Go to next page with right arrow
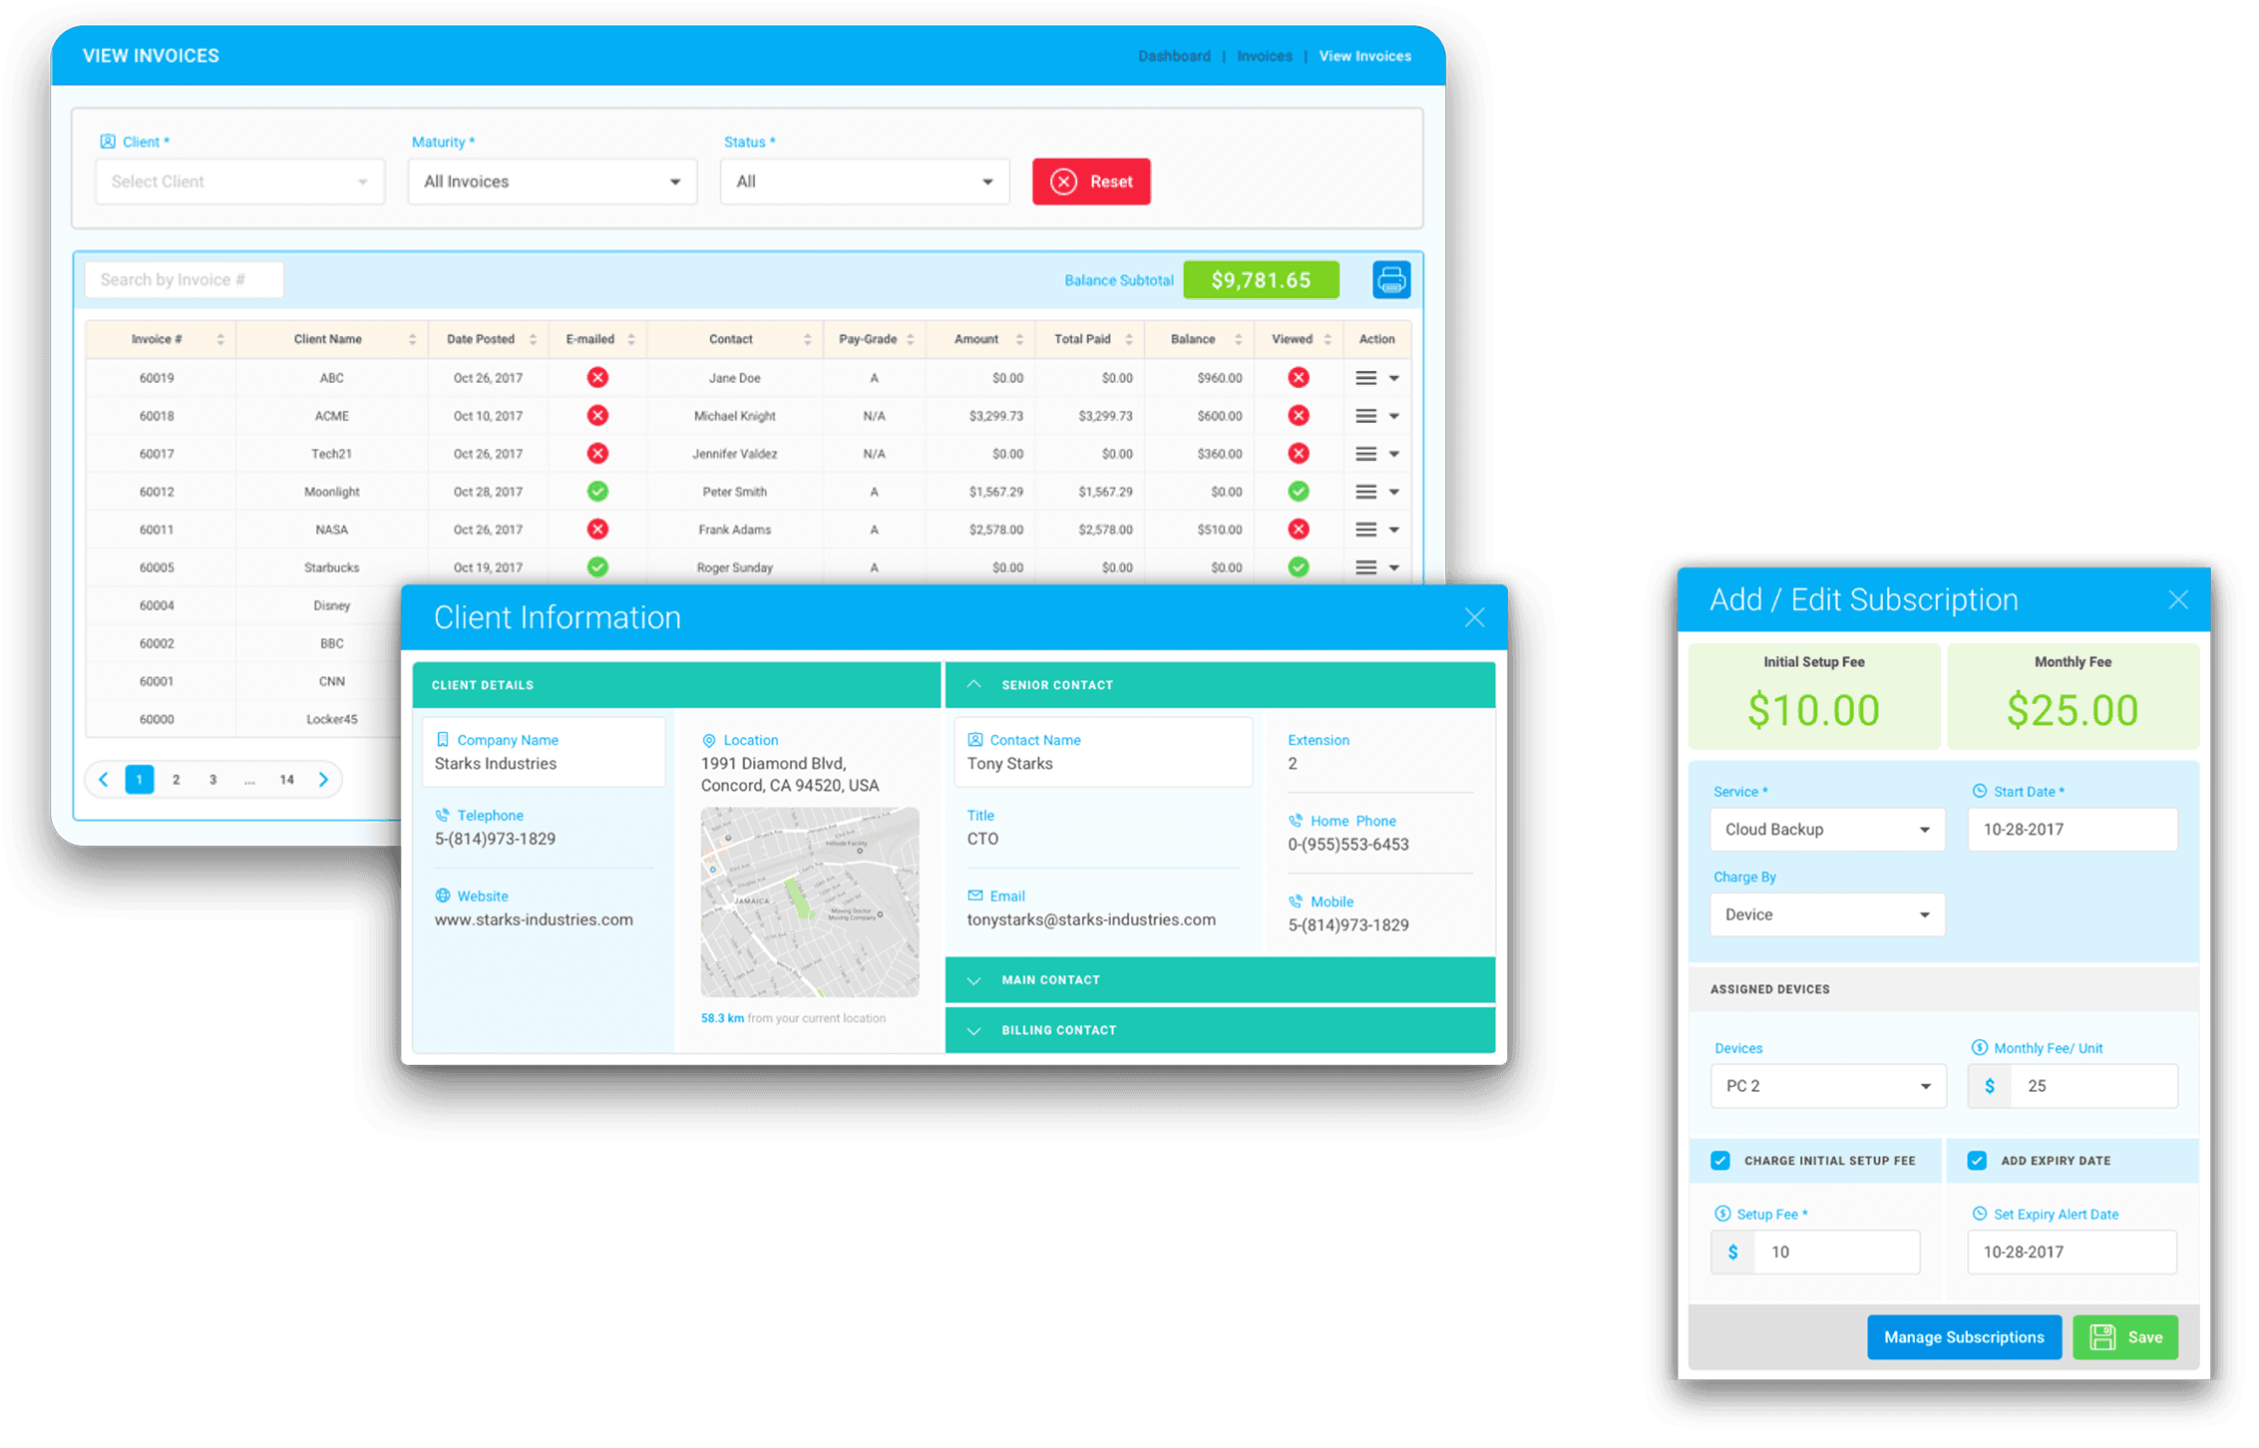Image resolution: width=2259 pixels, height=1448 pixels. point(323,780)
